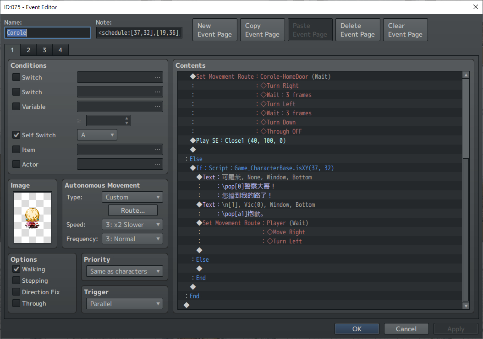Open the Priority Same as characters dropdown
Image resolution: width=483 pixels, height=339 pixels.
125,271
